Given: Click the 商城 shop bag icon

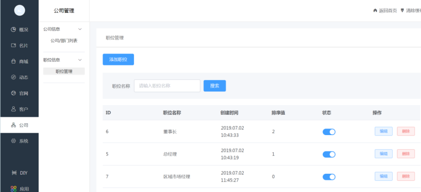Looking at the screenshot, I should pyautogui.click(x=13, y=61).
